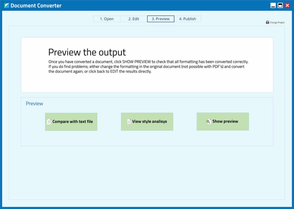The image size is (294, 209).
Task: Switch to the 1. Open tab
Action: (107, 19)
